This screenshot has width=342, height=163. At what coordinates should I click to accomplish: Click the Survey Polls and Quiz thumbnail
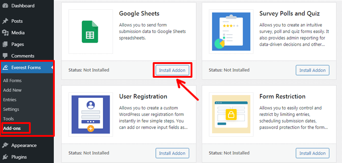(231, 32)
